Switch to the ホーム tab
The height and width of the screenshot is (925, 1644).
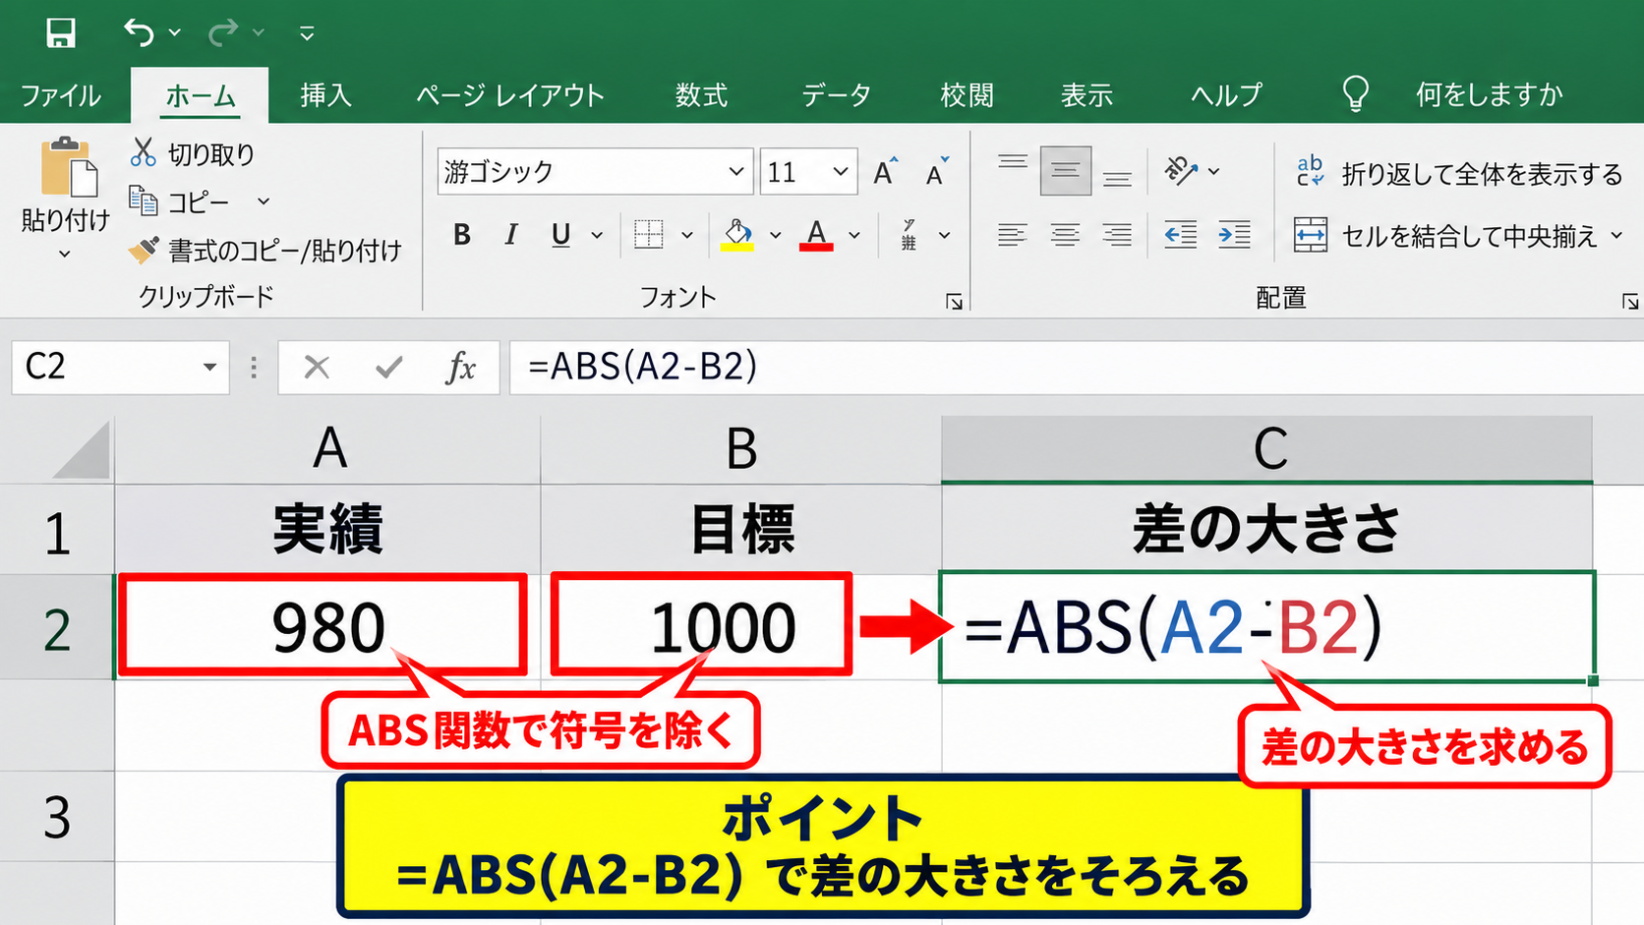[x=201, y=95]
